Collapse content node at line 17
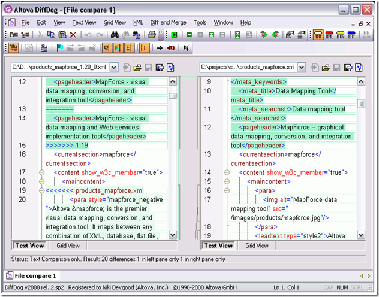379x297 pixels. coord(41,172)
